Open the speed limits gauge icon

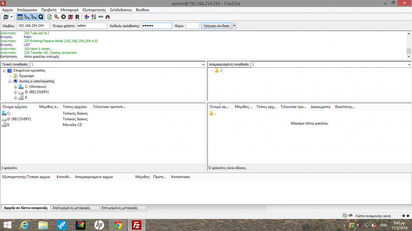point(351,216)
